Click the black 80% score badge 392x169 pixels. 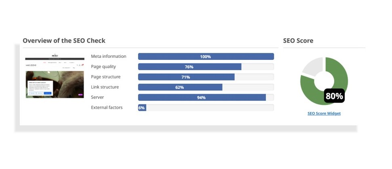click(x=334, y=96)
